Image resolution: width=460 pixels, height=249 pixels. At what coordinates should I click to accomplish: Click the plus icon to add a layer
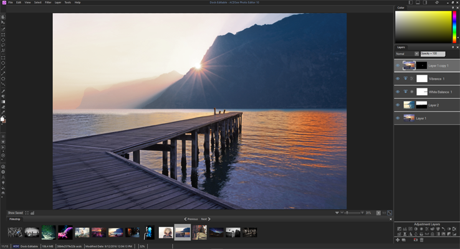pyautogui.click(x=398, y=240)
